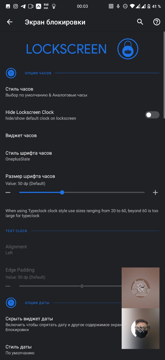165x360 pixels.
Task: Tap clock icon beside Опции часов
Action: coord(11,73)
